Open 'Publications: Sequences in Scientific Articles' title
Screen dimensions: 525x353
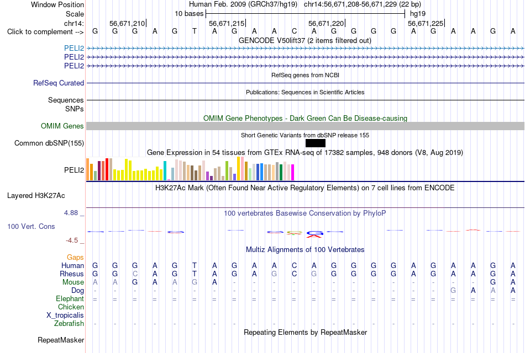tap(305, 92)
